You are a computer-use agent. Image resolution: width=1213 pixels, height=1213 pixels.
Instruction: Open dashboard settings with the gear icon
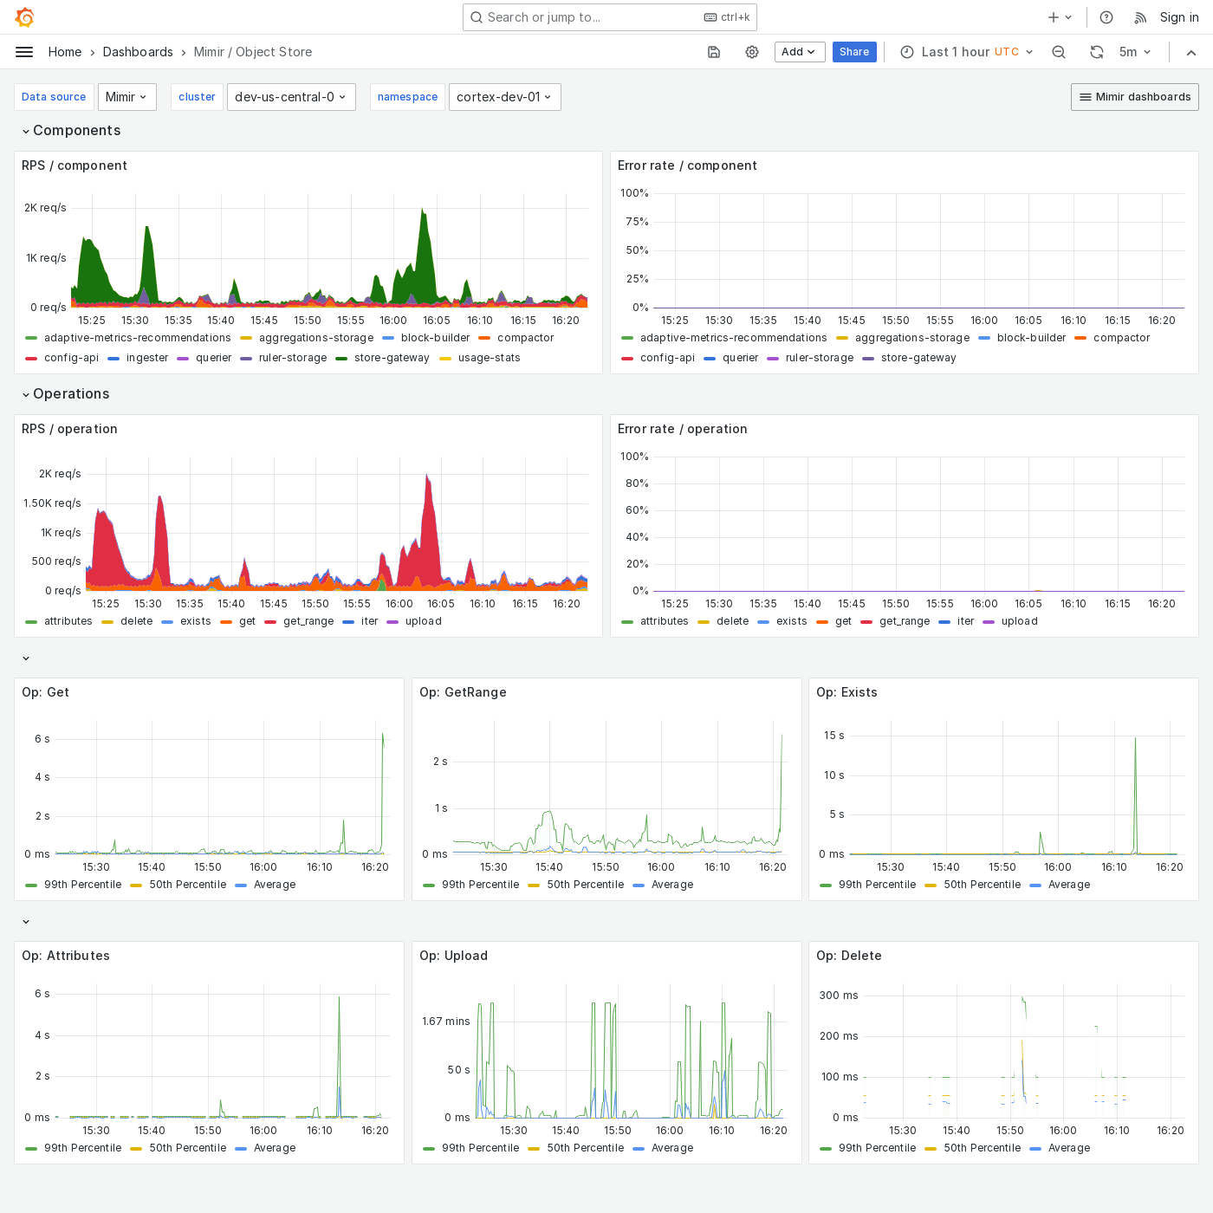[x=751, y=52]
